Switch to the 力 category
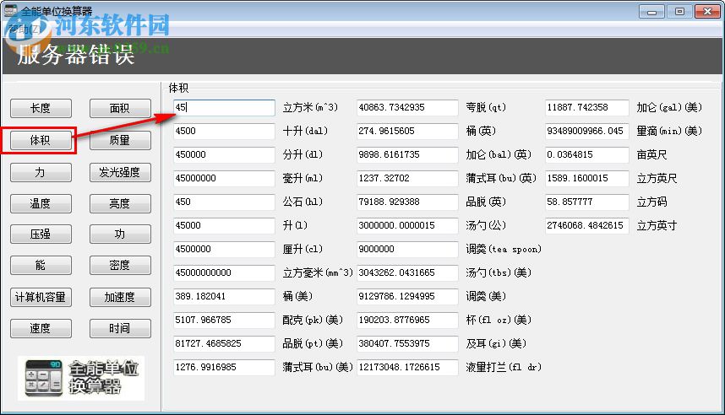Viewport: 725px width, 415px height. click(x=41, y=172)
